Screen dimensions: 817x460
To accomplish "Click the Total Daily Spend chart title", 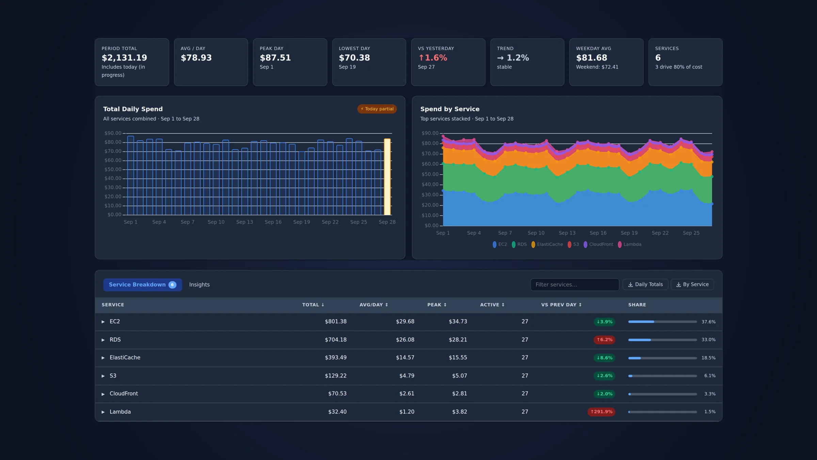I will pos(133,109).
